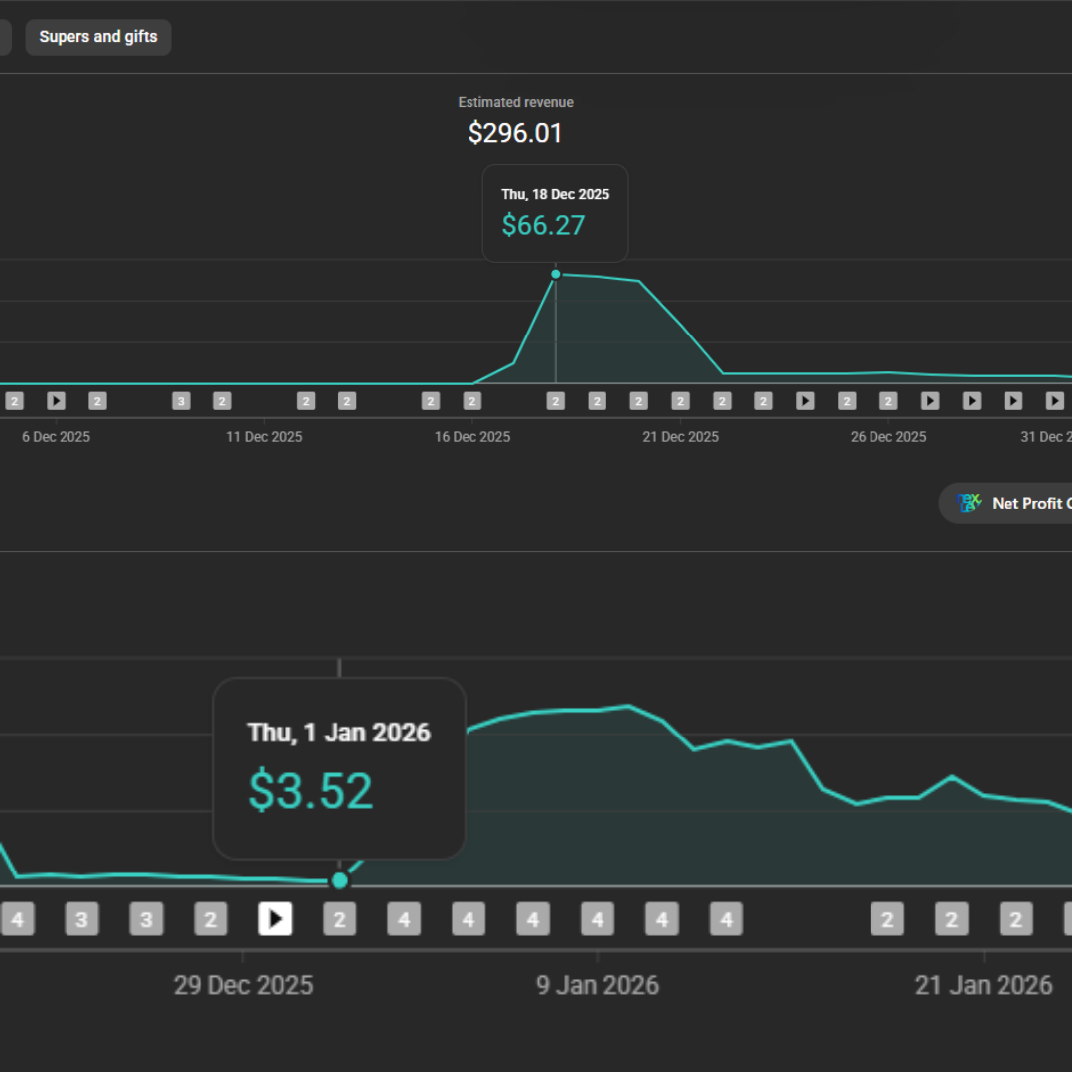Click the leftmost '4' marker in lower chart
The width and height of the screenshot is (1072, 1072).
[x=17, y=919]
